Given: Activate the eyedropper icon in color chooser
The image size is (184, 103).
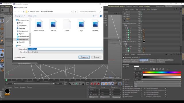Looking at the screenshot, I should [168, 69].
